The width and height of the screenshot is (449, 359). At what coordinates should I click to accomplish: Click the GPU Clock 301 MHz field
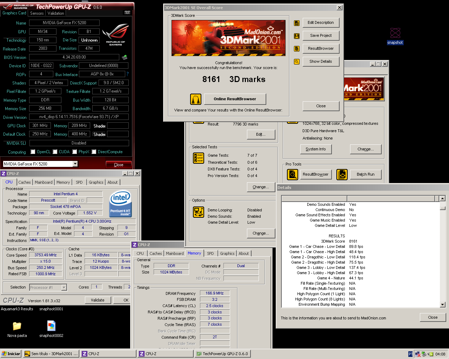coord(40,126)
